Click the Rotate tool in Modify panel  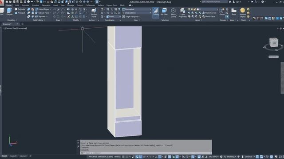[76, 13]
